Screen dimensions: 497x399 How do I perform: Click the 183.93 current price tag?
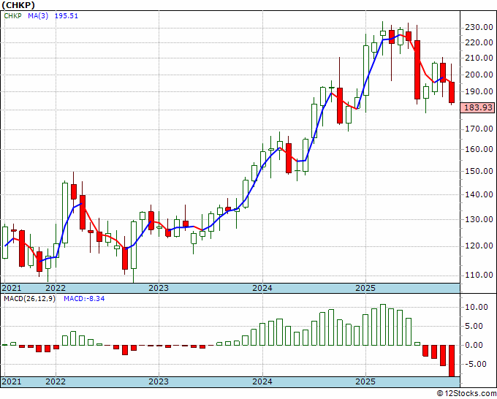tap(478, 107)
